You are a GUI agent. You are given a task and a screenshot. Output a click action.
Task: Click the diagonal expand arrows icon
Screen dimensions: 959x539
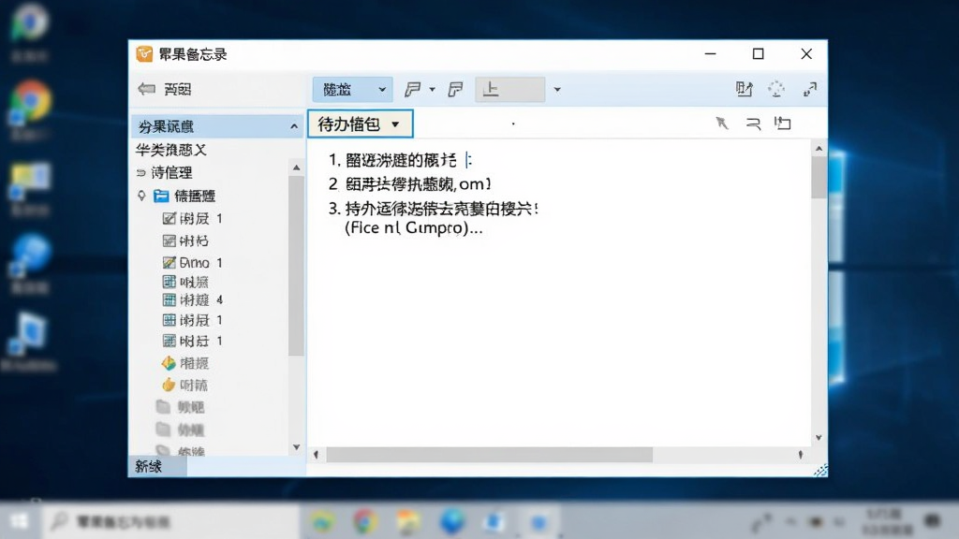(810, 90)
